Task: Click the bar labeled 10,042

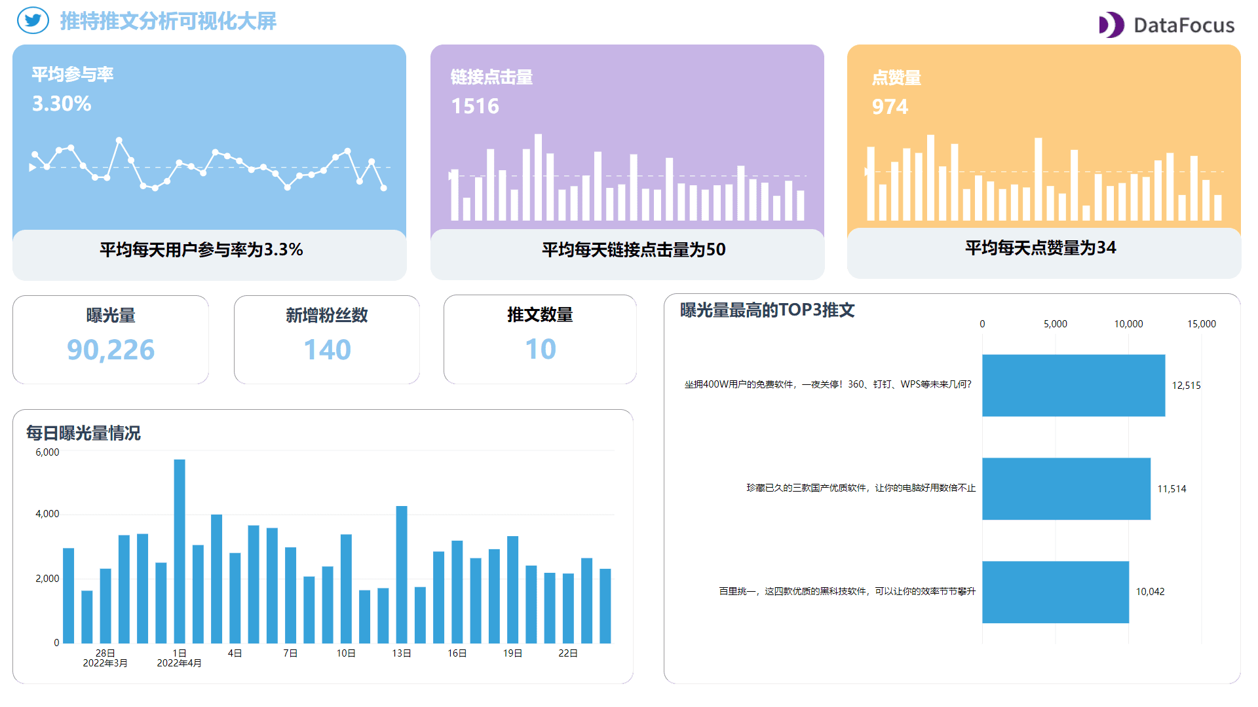Action: click(1056, 592)
